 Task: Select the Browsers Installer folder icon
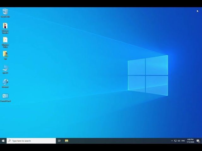(5, 28)
